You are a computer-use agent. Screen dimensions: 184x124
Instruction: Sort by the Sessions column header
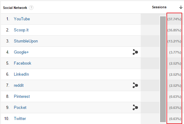(x=159, y=7)
